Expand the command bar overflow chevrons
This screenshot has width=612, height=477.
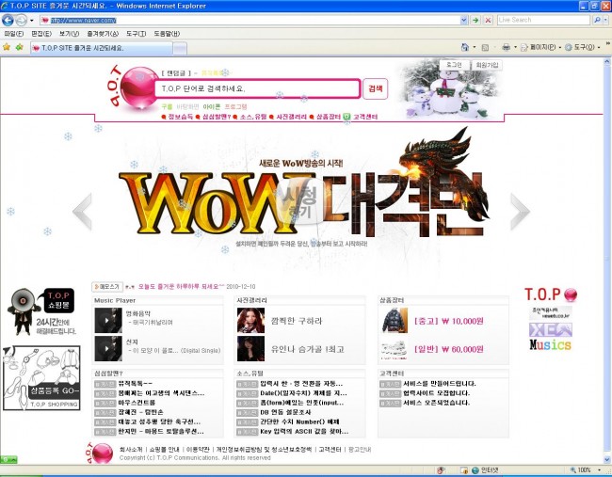point(607,43)
